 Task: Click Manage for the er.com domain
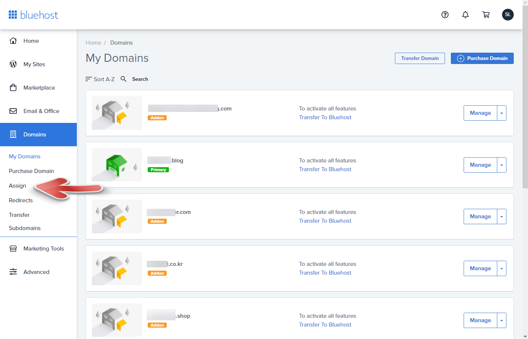coord(480,216)
